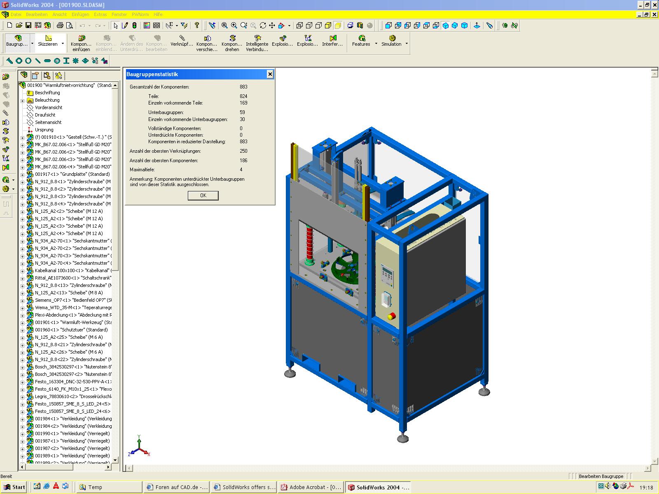Open the Einfügen menu
The image size is (659, 494).
[x=80, y=14]
